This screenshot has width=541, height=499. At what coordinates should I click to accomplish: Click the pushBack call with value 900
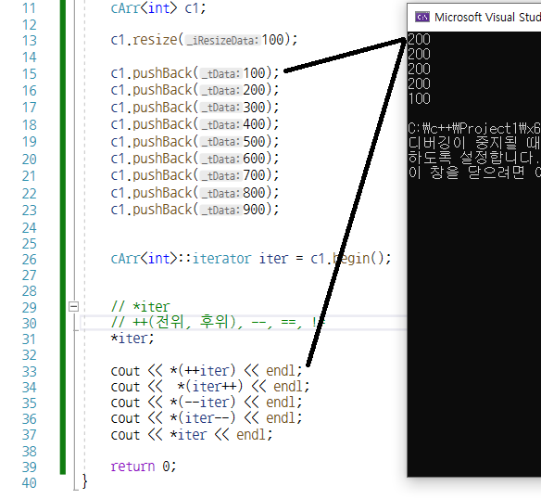(195, 210)
